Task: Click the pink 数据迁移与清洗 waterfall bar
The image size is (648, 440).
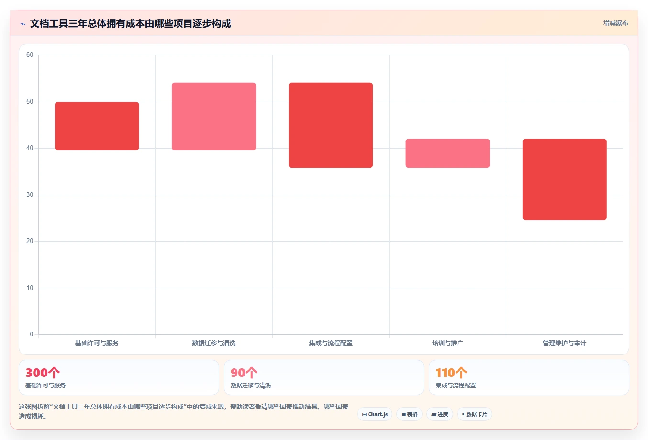Action: 214,117
